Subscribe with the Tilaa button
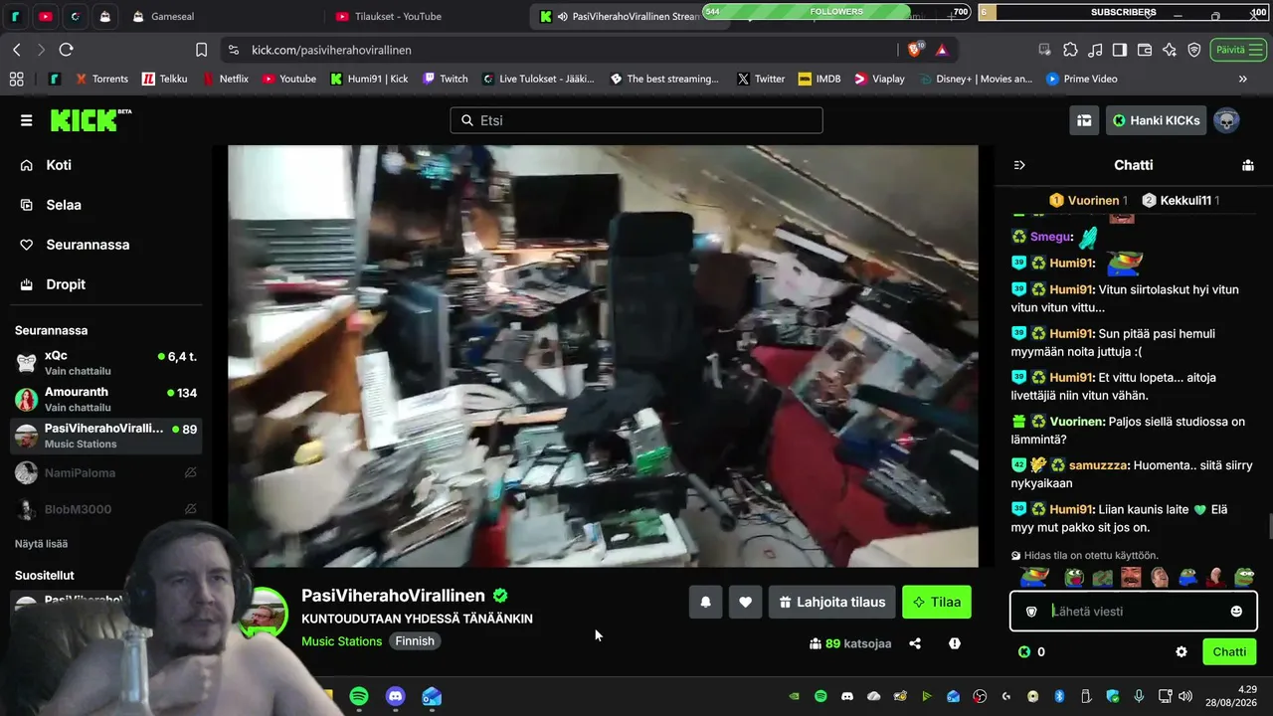 pos(937,602)
